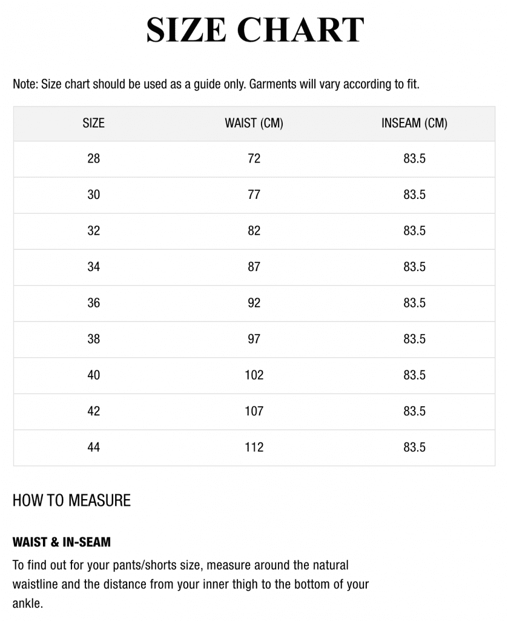Screen dimensions: 508x621
Task: Select waist value 102
Action: click(x=254, y=375)
